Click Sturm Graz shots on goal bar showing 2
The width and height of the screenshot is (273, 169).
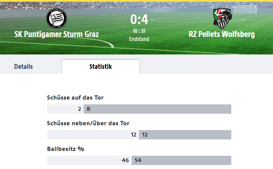tap(65, 109)
